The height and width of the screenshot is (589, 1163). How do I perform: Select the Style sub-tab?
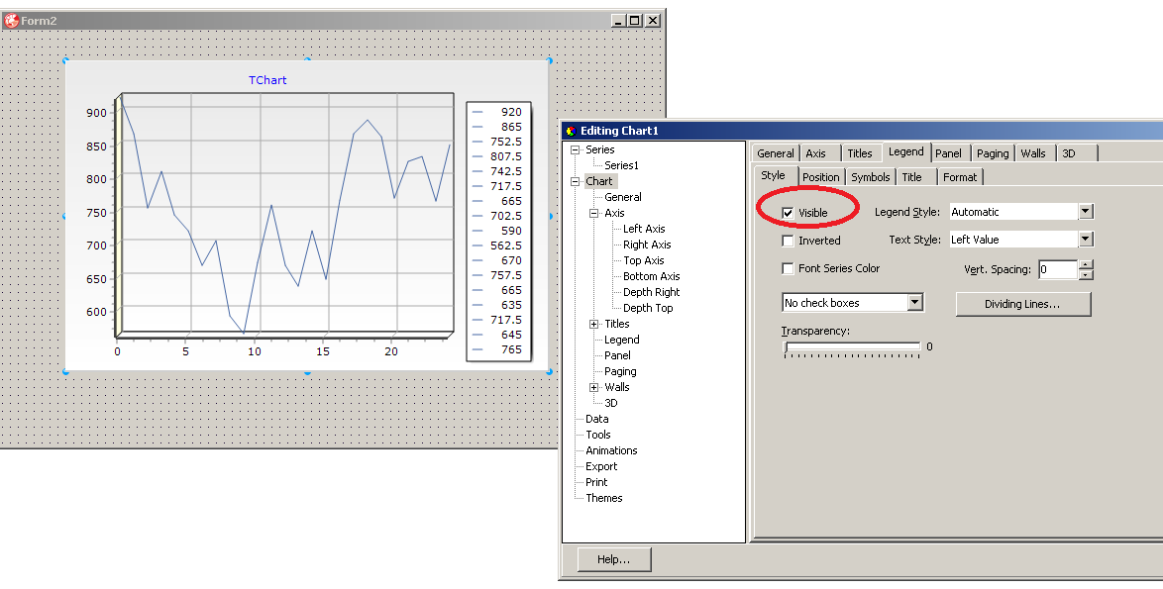click(x=774, y=175)
